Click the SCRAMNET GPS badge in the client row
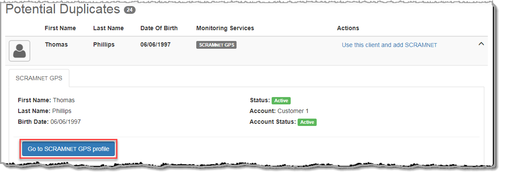 pos(216,45)
